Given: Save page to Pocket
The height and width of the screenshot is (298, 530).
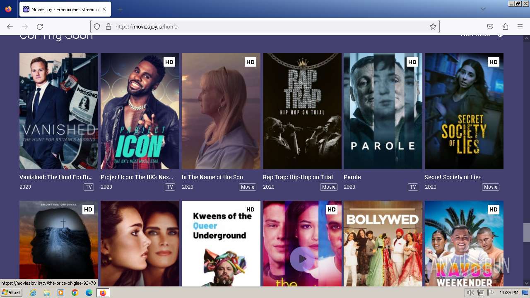Looking at the screenshot, I should pyautogui.click(x=490, y=26).
